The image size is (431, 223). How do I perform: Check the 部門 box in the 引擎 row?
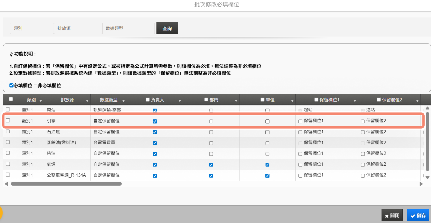tap(211, 121)
